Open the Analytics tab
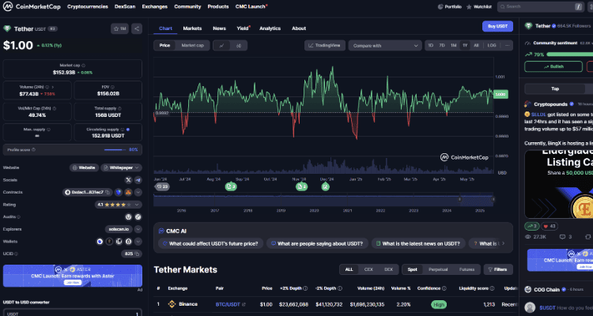 tap(270, 28)
